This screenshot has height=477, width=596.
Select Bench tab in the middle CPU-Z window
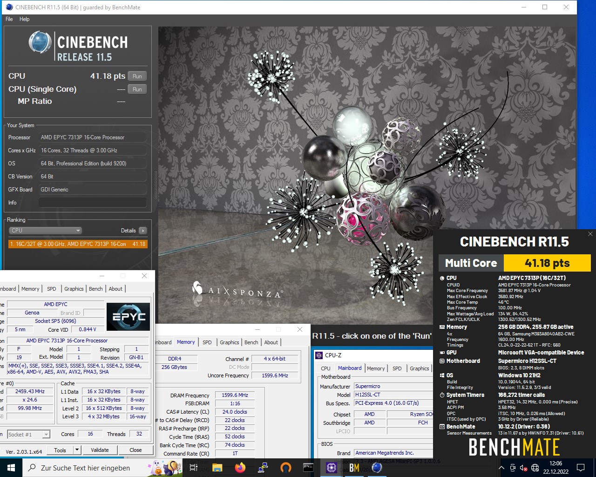pos(251,342)
